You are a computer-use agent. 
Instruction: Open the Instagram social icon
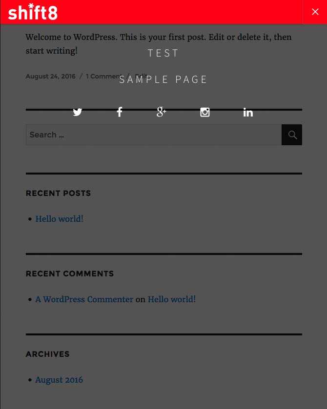point(205,112)
